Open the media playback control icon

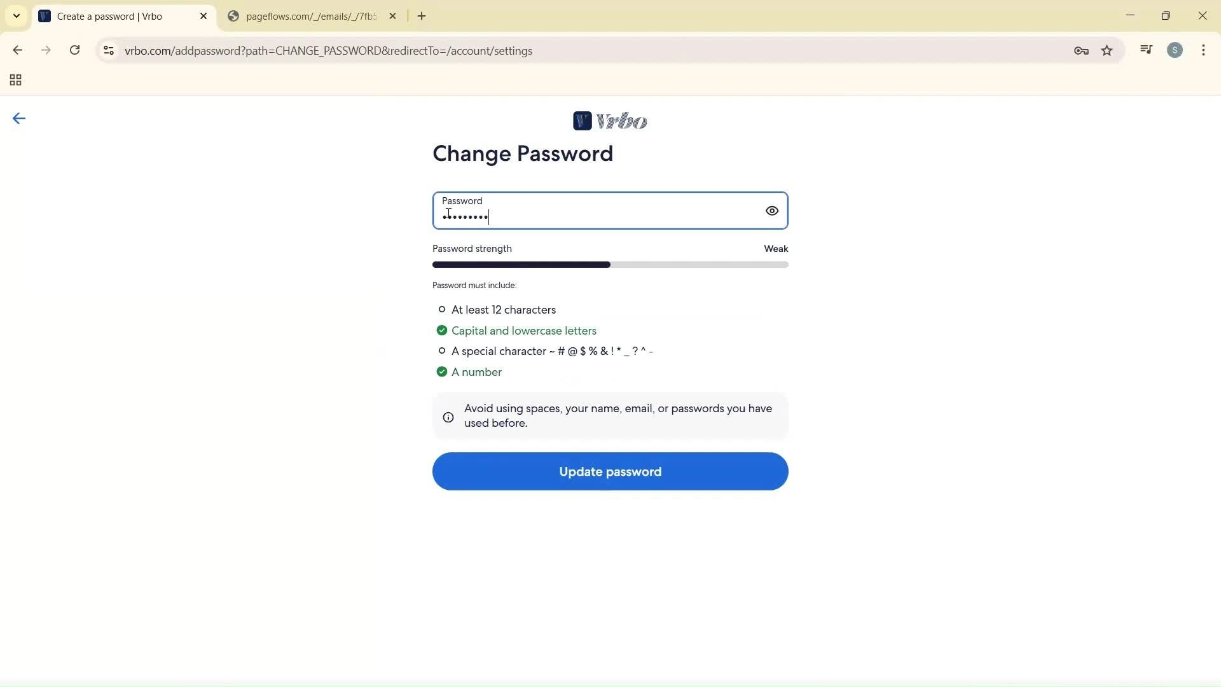[x=1146, y=50]
